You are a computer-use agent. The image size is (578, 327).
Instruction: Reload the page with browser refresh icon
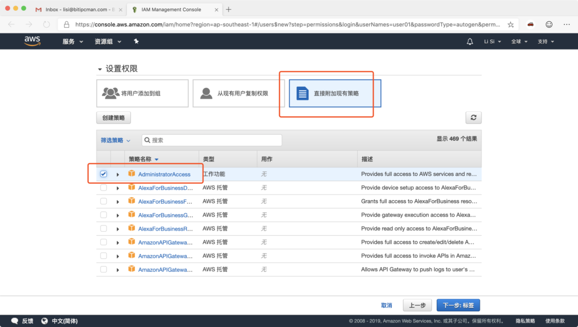click(46, 24)
